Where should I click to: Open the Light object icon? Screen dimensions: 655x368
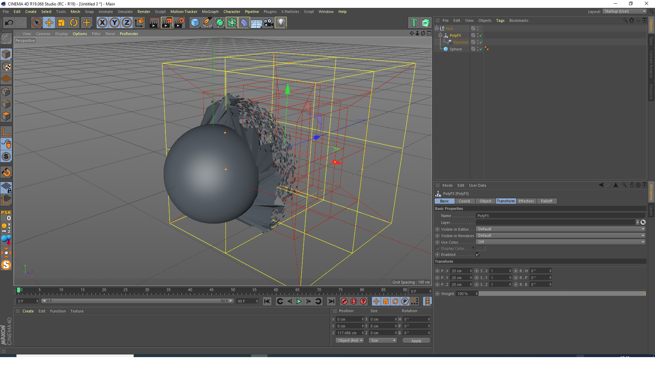point(281,23)
